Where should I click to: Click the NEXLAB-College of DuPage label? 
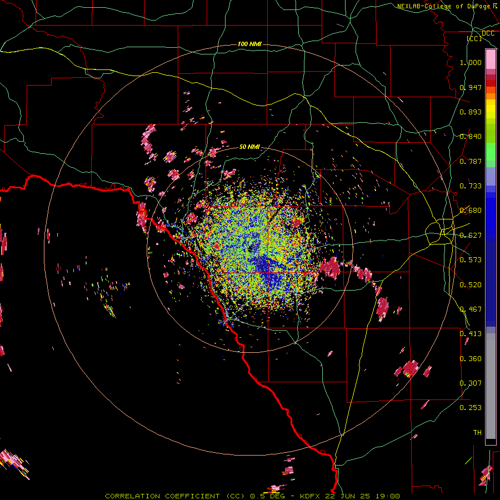click(x=443, y=6)
